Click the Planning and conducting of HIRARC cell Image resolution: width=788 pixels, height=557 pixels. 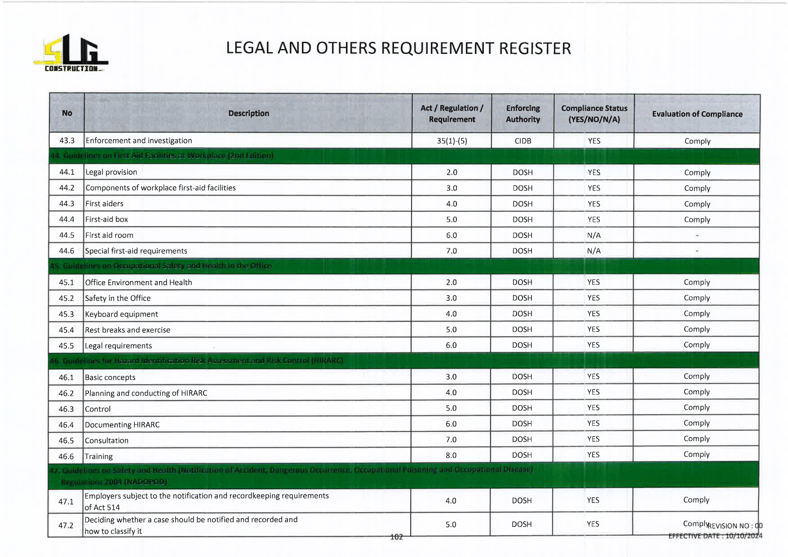pos(146,393)
